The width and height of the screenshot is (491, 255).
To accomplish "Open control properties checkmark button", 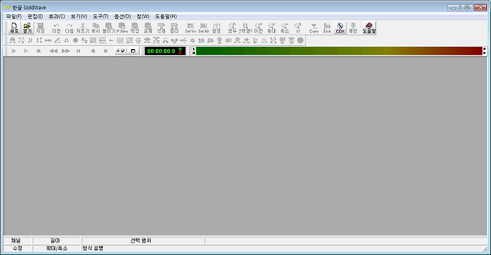I will point(121,50).
